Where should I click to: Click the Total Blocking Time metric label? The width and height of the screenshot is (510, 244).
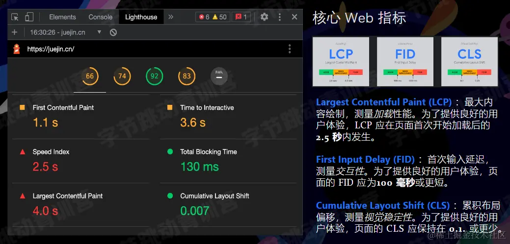pos(209,151)
